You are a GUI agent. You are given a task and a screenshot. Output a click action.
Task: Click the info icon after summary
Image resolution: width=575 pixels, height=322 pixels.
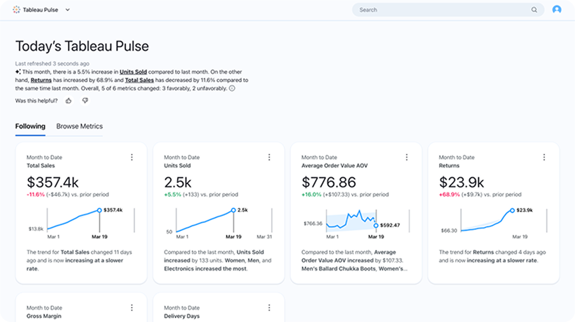tap(232, 88)
